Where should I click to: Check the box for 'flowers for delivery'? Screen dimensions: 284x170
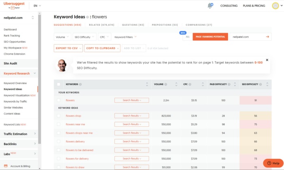pos(58,159)
